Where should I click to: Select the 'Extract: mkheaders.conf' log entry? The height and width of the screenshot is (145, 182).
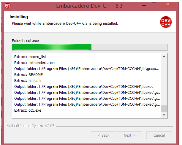[35, 63]
